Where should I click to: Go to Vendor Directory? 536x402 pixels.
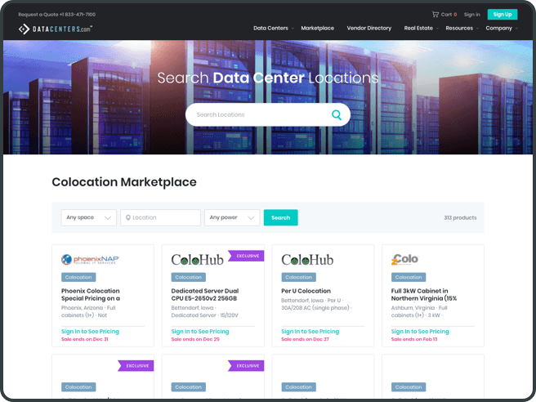[368, 29]
